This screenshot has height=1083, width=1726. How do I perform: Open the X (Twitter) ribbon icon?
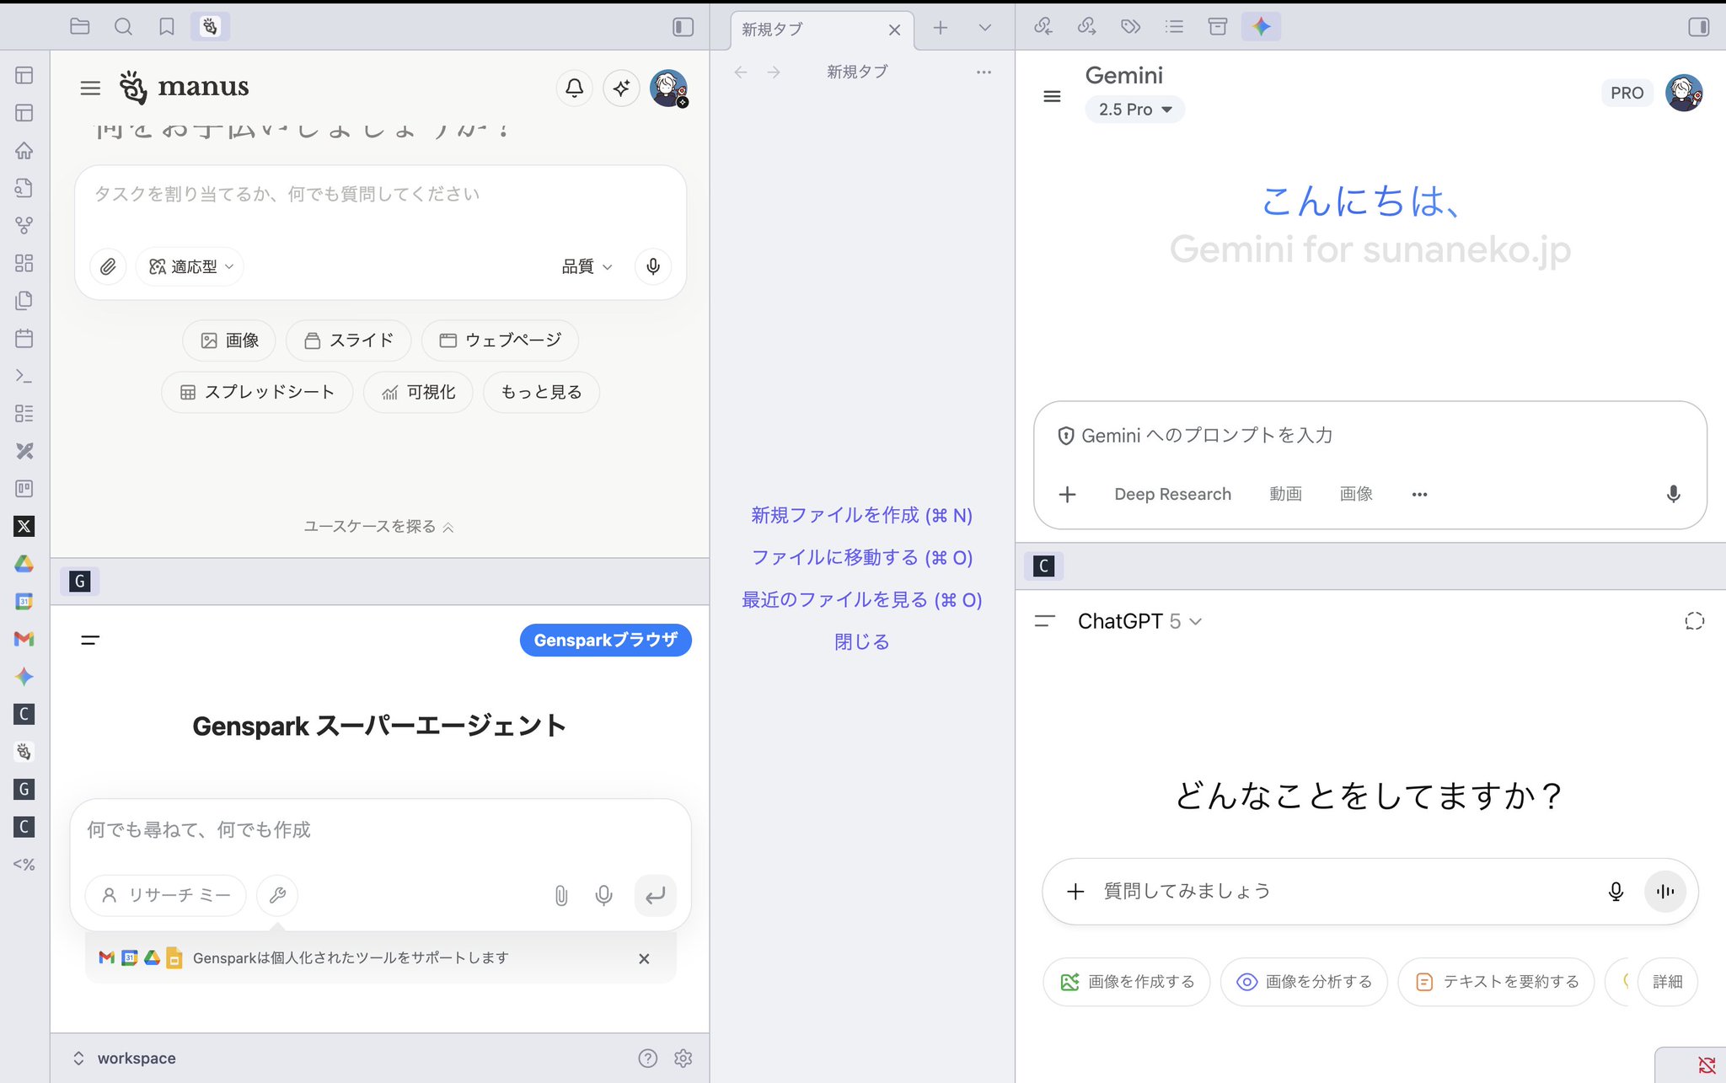(x=24, y=527)
